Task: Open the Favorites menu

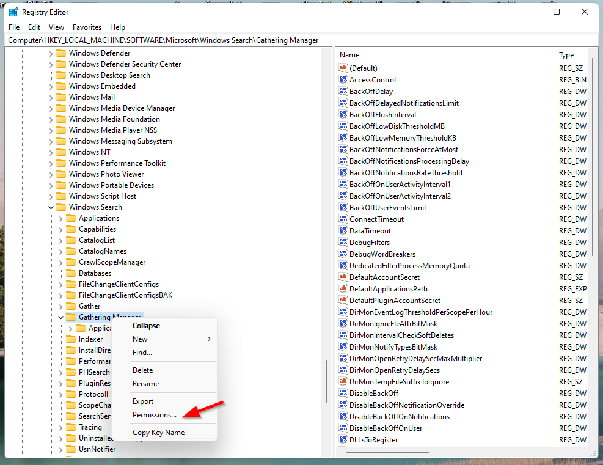Action: click(87, 27)
